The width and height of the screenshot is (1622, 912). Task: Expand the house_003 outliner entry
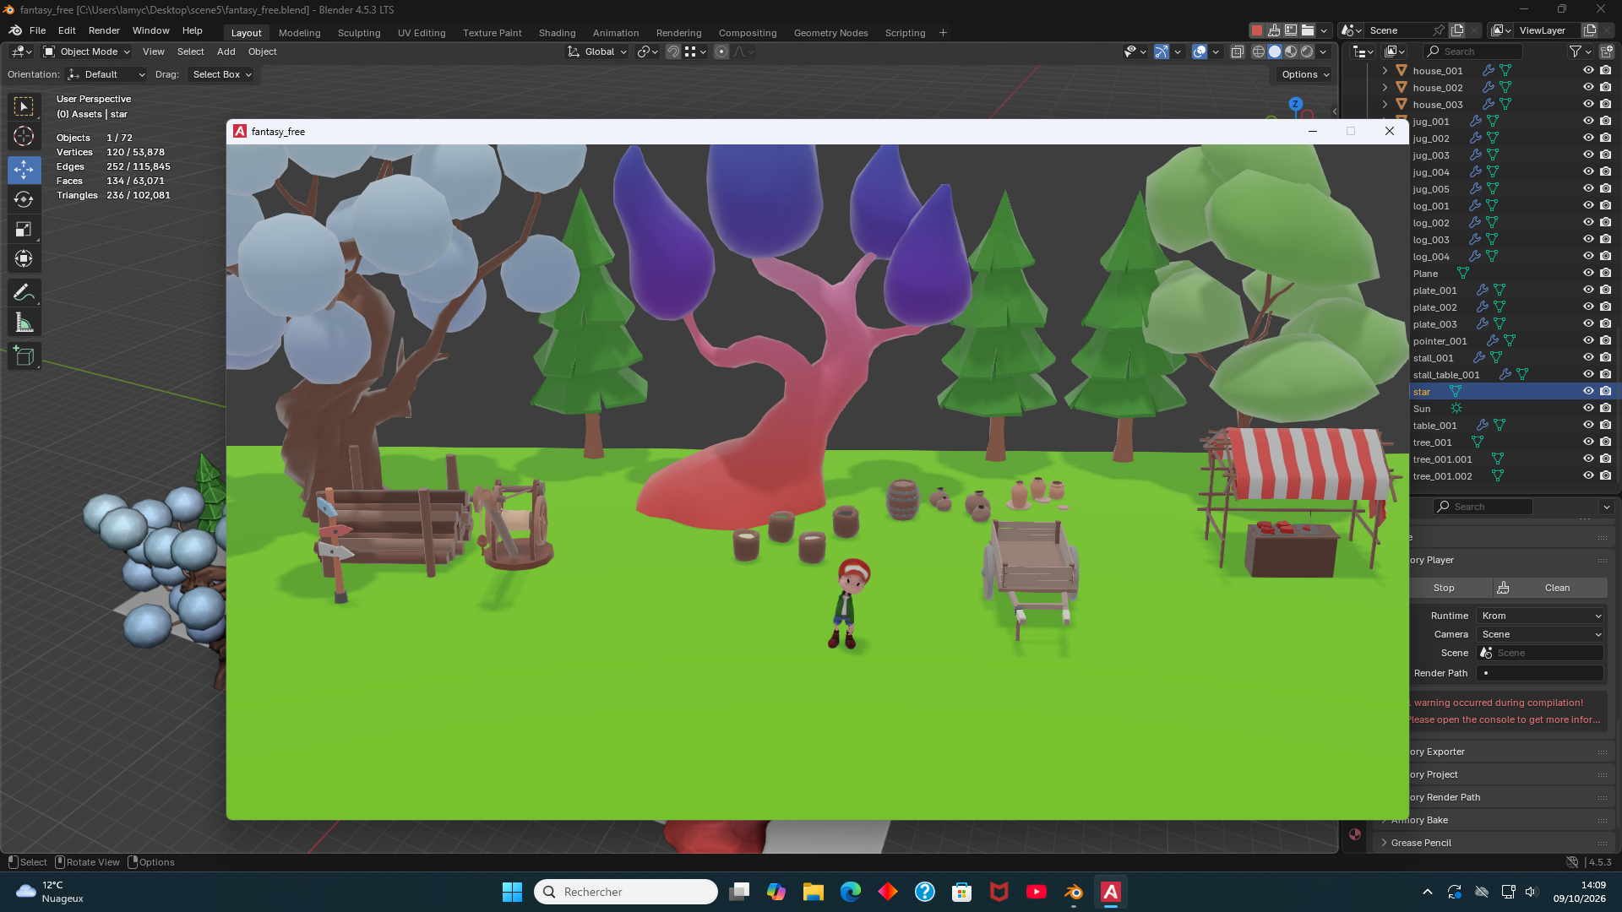1385,105
